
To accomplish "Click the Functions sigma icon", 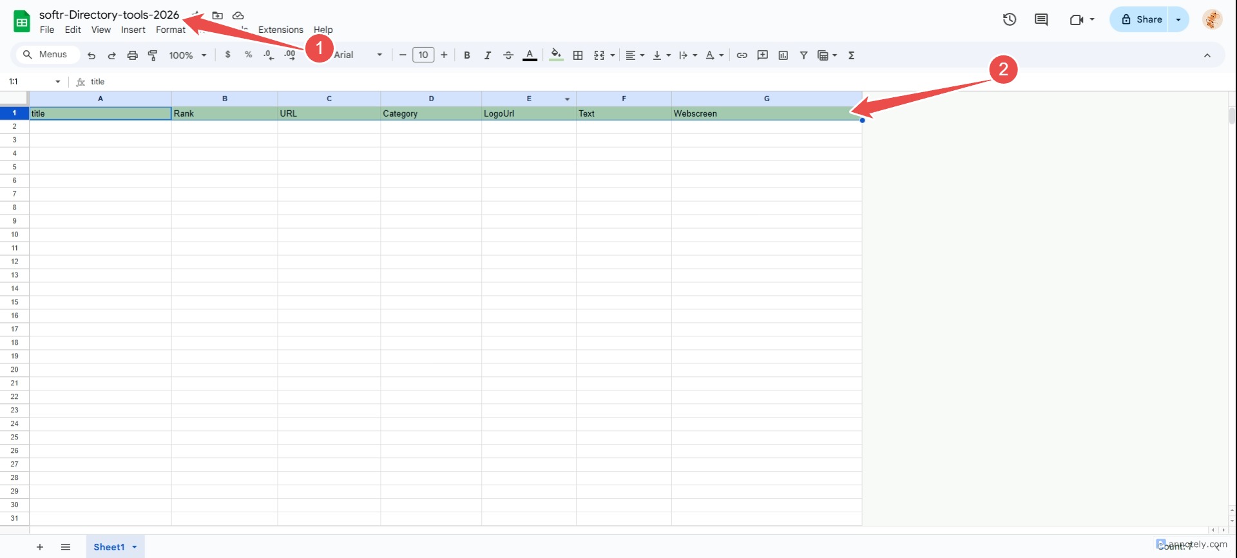I will pyautogui.click(x=851, y=55).
